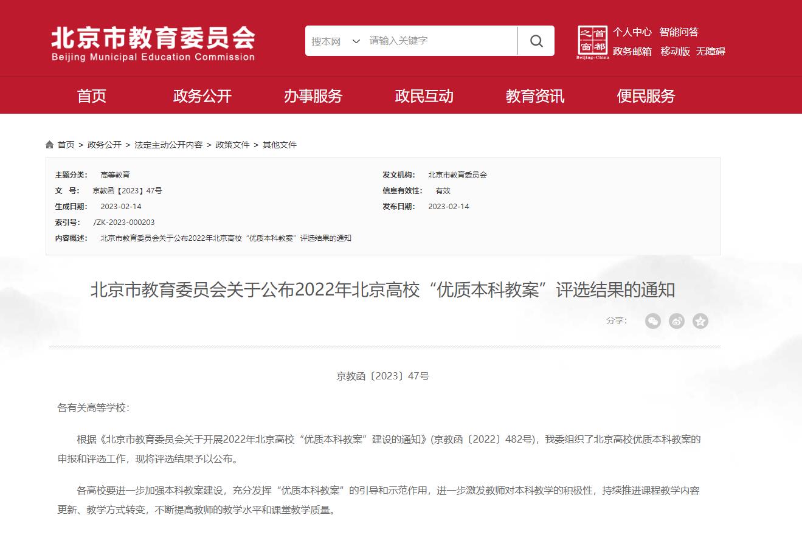Click the 索引号： label
The width and height of the screenshot is (802, 546).
[x=67, y=223]
